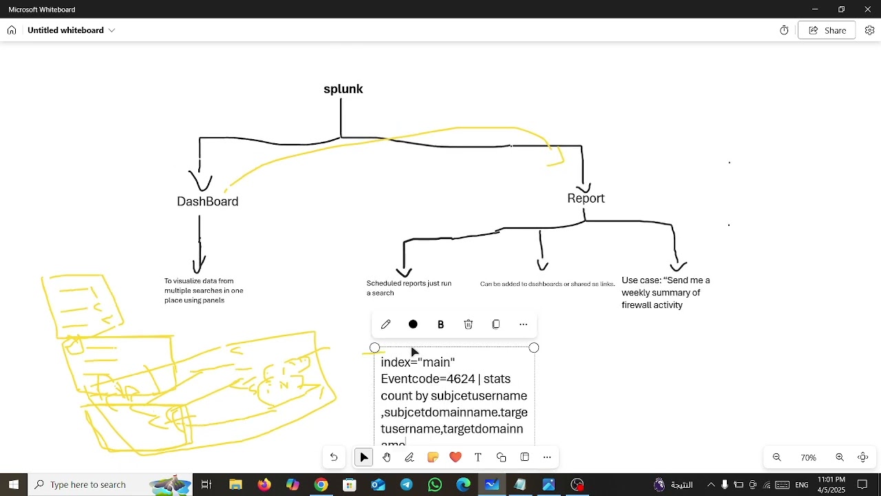
Task: Open the clock and date flyout
Action: coord(831,485)
